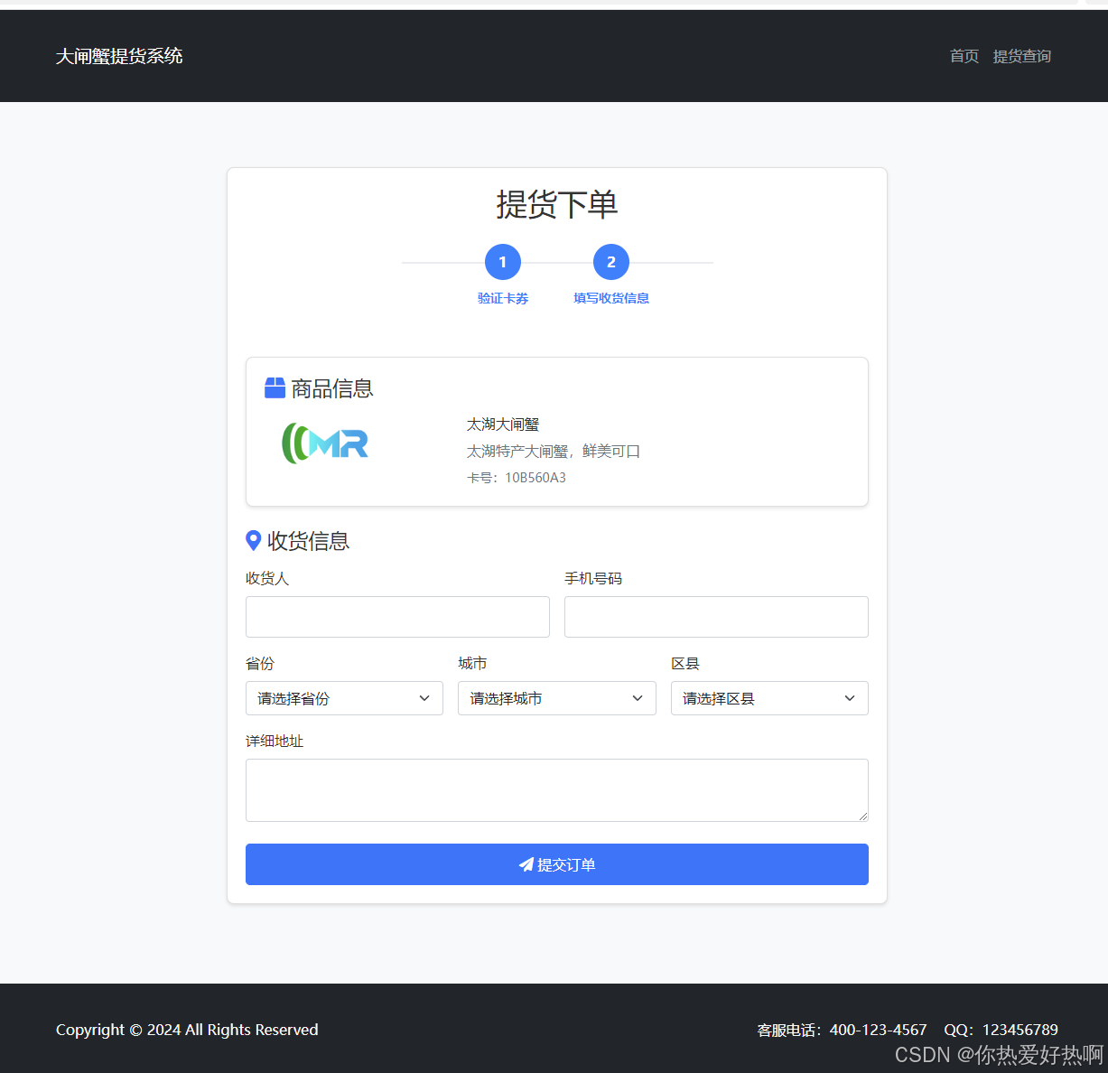The height and width of the screenshot is (1073, 1108).
Task: Click the 收货信息 section heading
Action: (309, 541)
